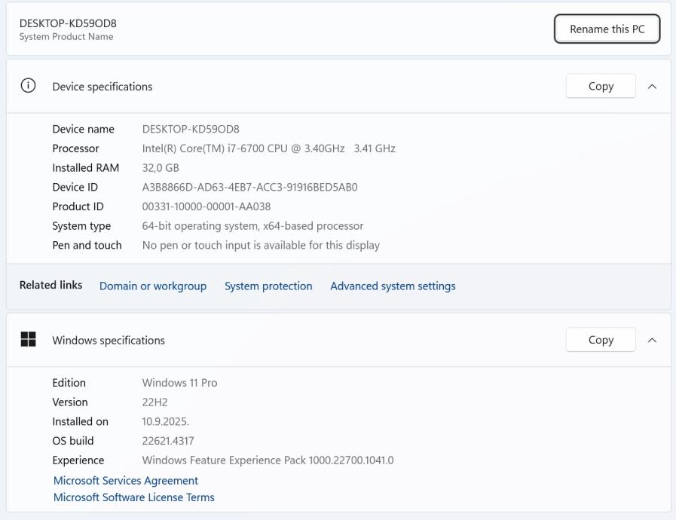Click the Windows logo icon
This screenshot has width=676, height=520.
(x=29, y=340)
